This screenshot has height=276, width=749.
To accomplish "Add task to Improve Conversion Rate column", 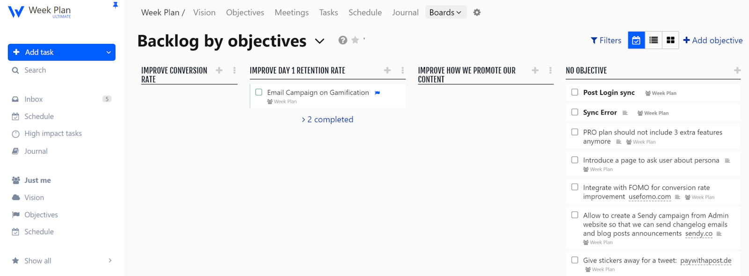I will click(x=219, y=71).
